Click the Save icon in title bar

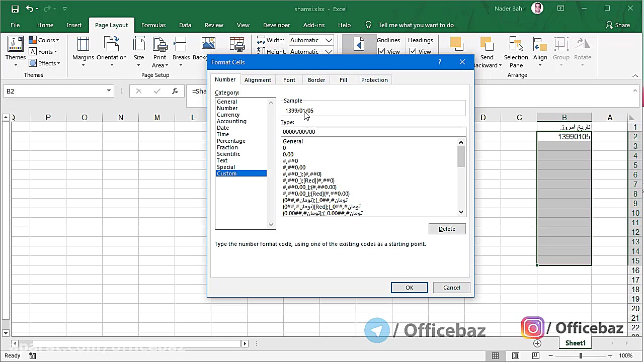(15, 9)
